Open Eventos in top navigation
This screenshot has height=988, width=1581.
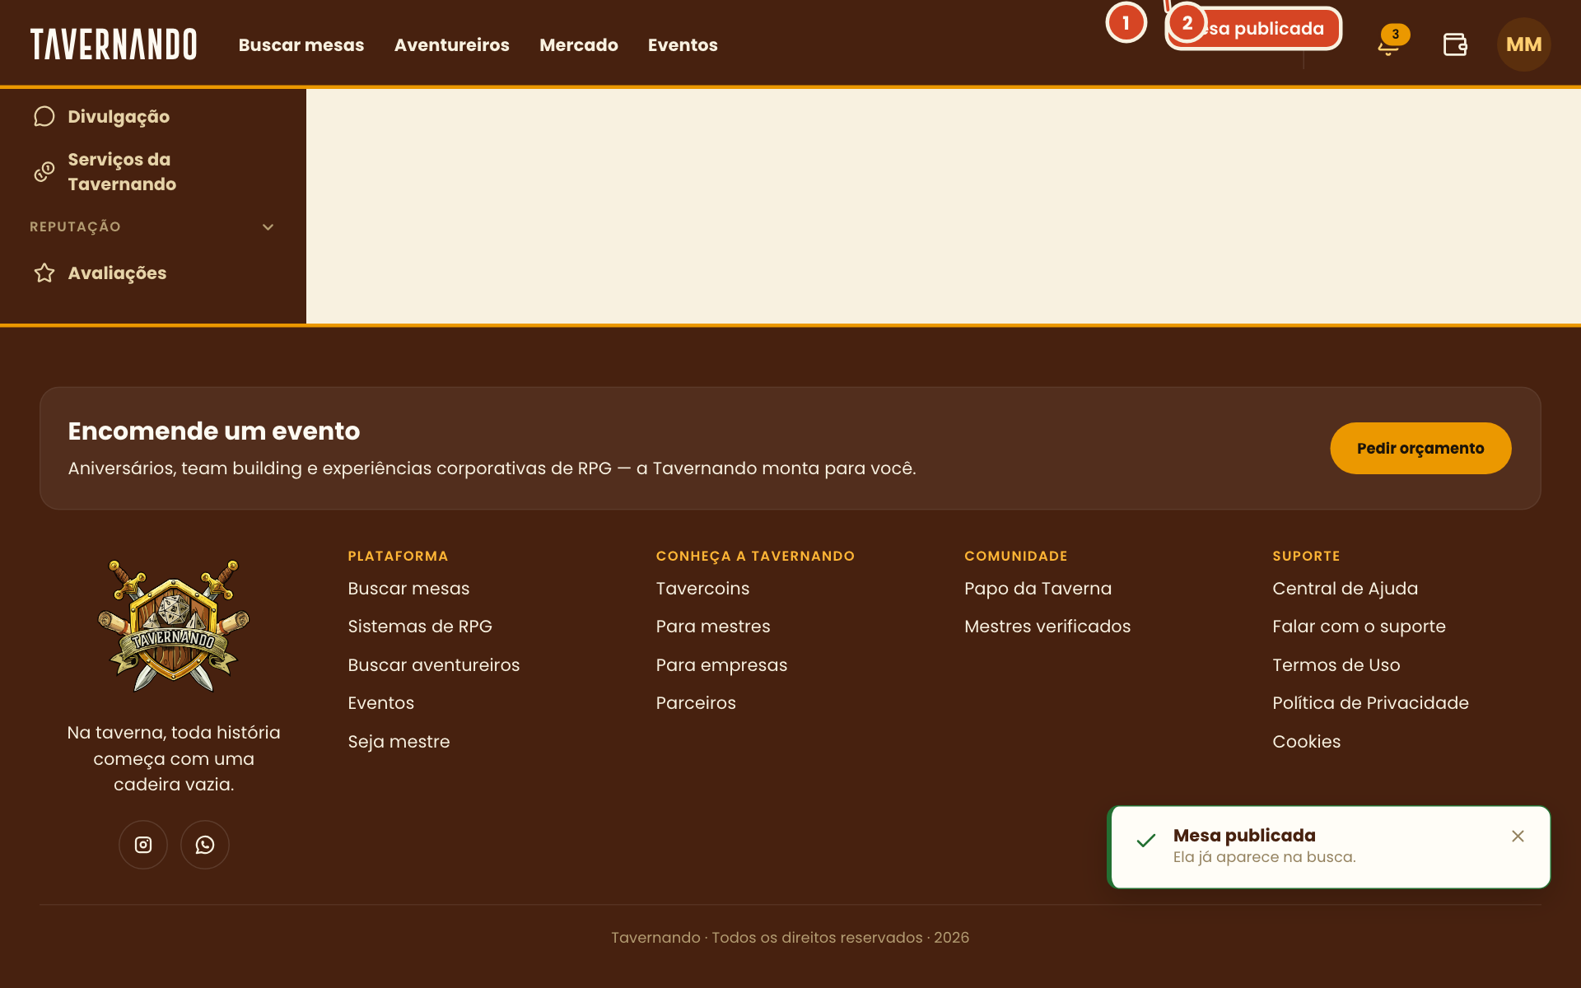pyautogui.click(x=683, y=45)
